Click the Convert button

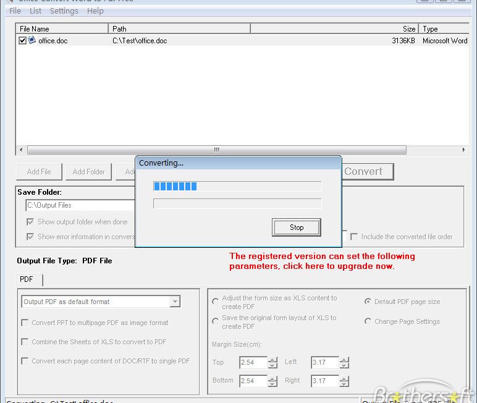pos(363,171)
